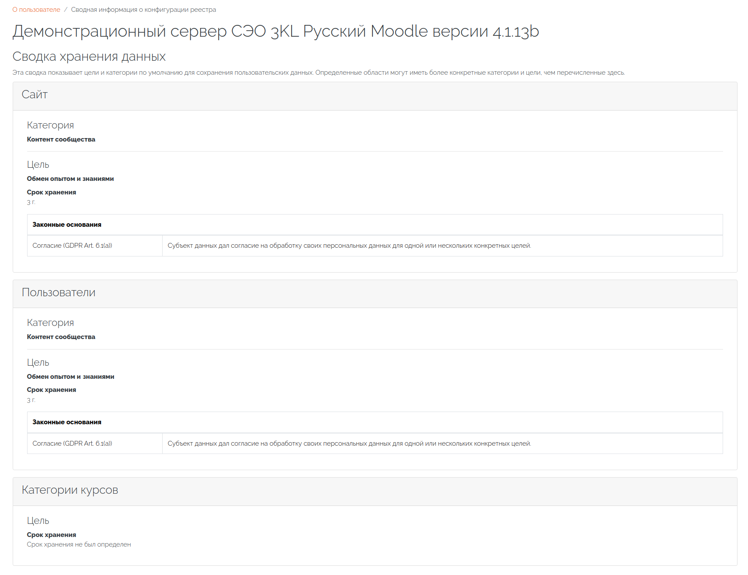Click '3 г.' retention period in Пользователи section
This screenshot has height=575, width=748.
(31, 400)
